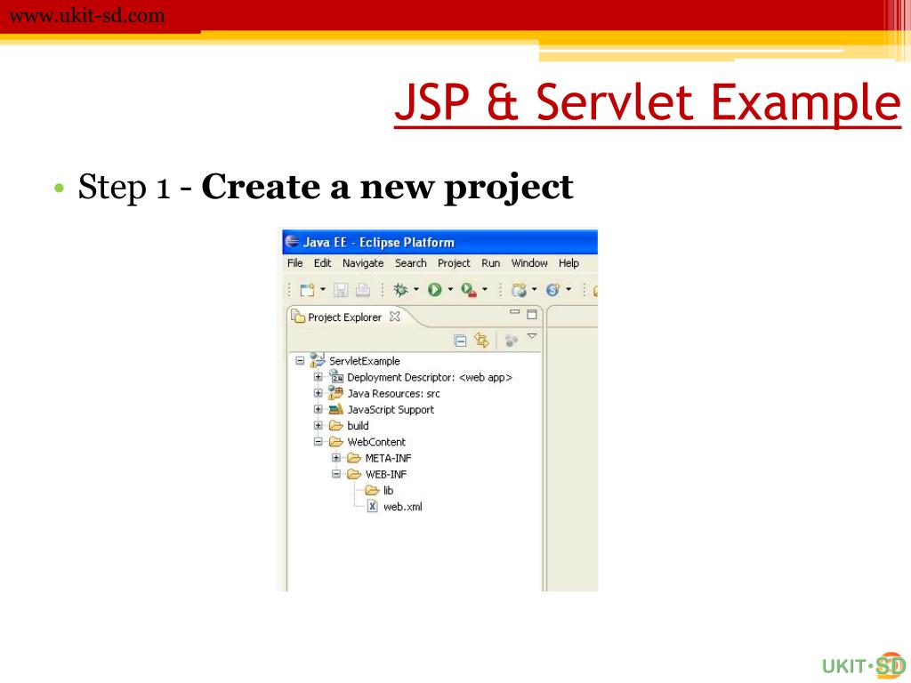
Task: Collapse the ServletExample project node
Action: point(300,361)
